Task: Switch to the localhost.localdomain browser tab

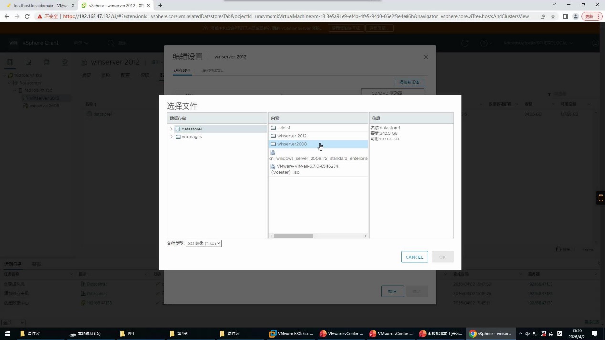Action: pos(40,5)
